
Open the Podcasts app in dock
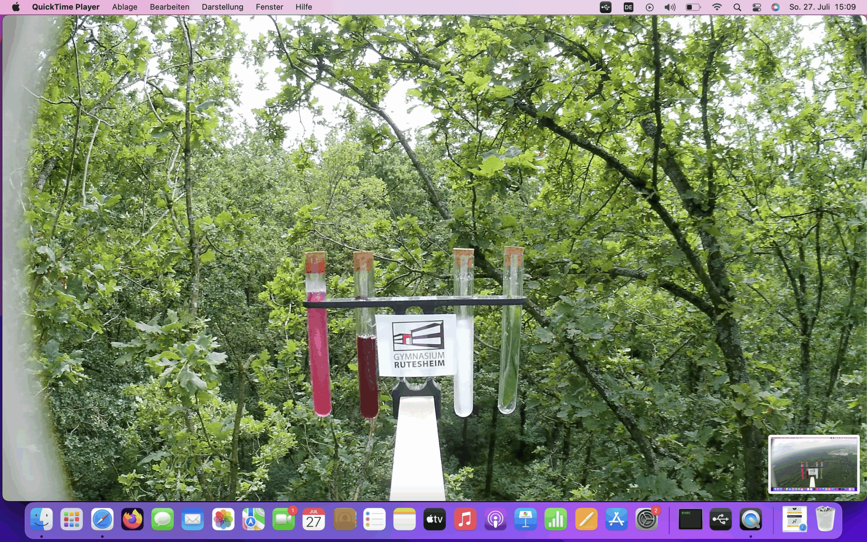tap(495, 519)
